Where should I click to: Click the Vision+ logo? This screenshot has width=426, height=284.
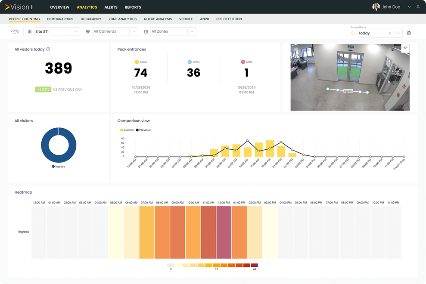(x=19, y=7)
